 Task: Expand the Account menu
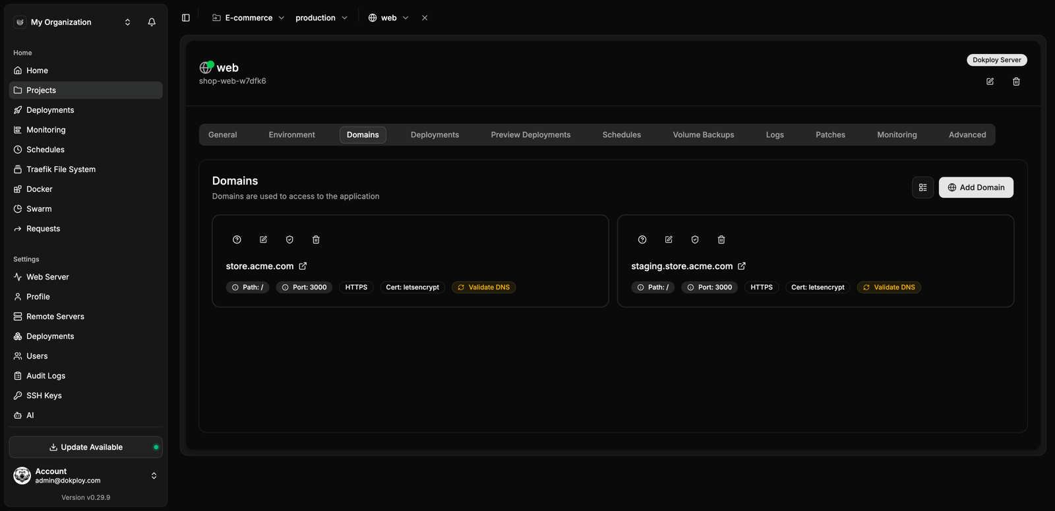pyautogui.click(x=86, y=475)
